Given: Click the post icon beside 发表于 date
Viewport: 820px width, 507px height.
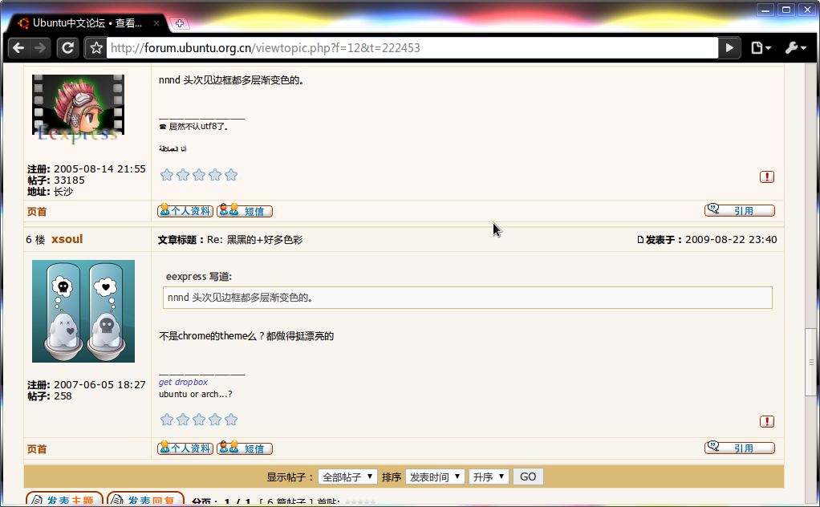Looking at the screenshot, I should point(640,240).
